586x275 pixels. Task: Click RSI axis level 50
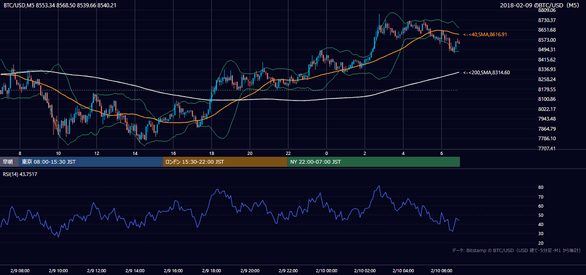point(541,215)
